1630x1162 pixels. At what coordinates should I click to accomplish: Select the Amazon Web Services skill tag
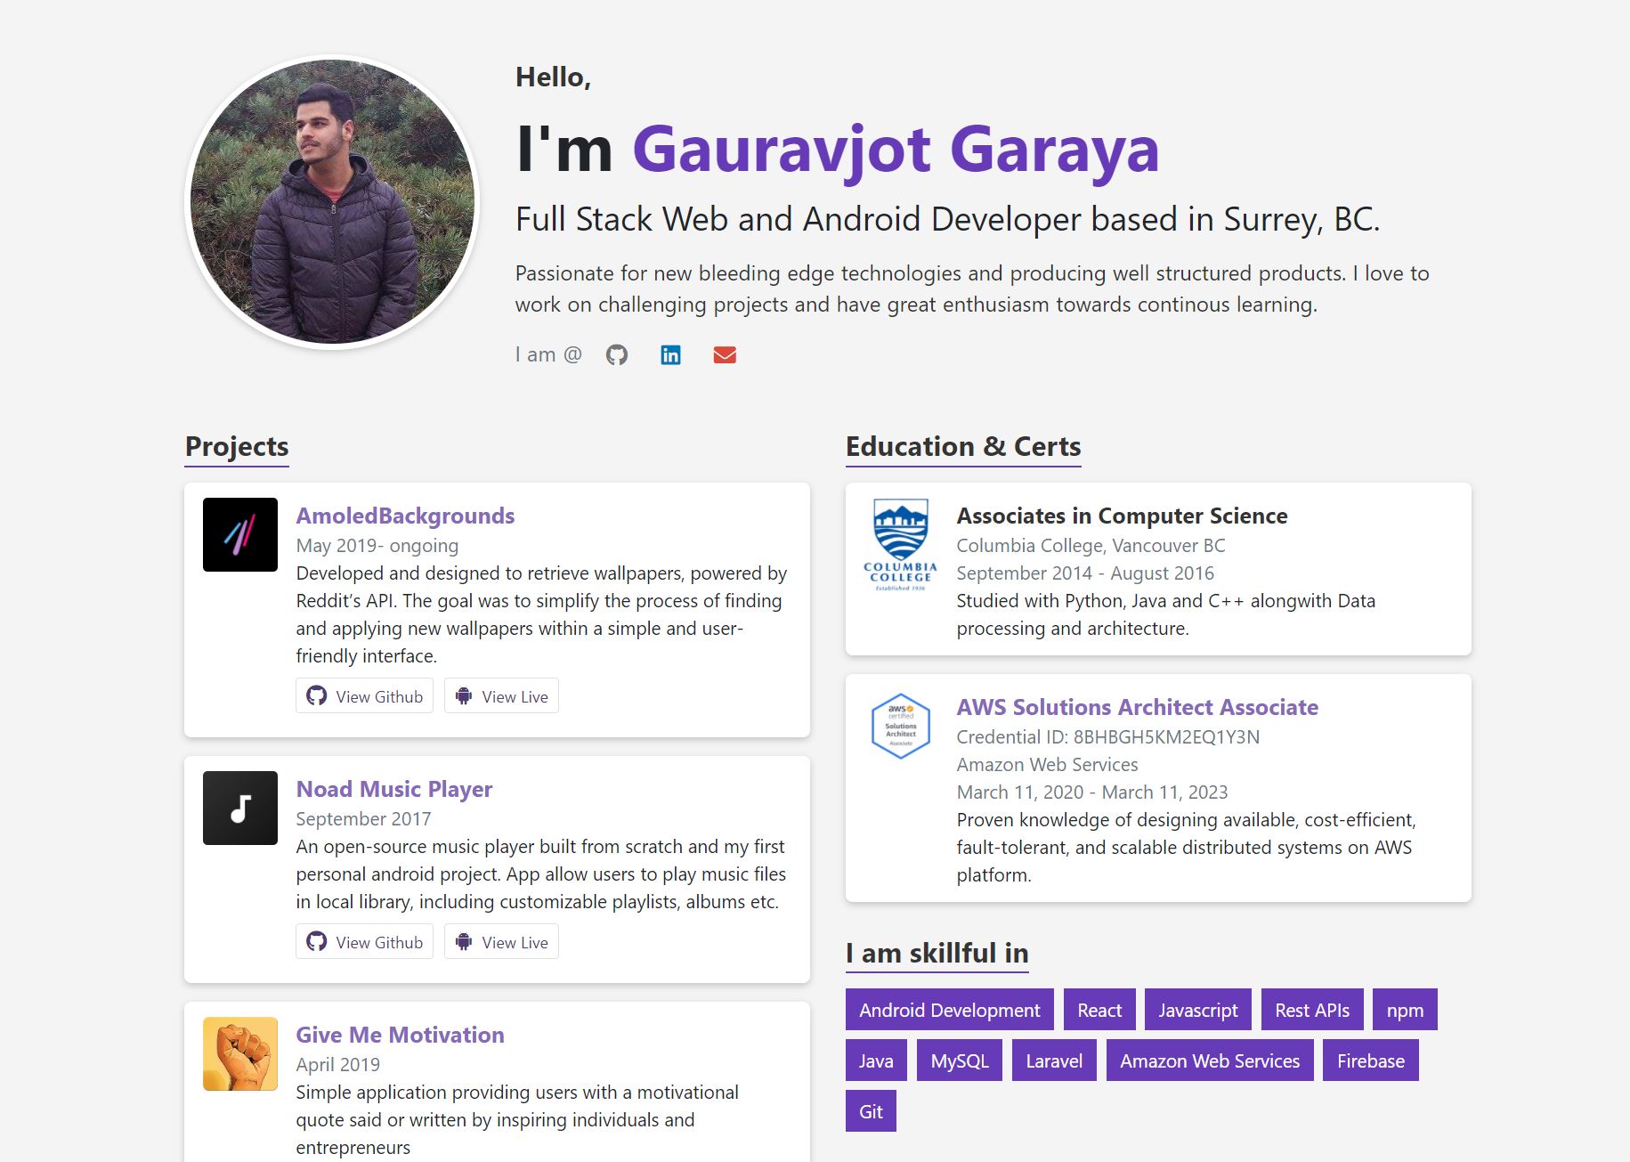tap(1209, 1060)
